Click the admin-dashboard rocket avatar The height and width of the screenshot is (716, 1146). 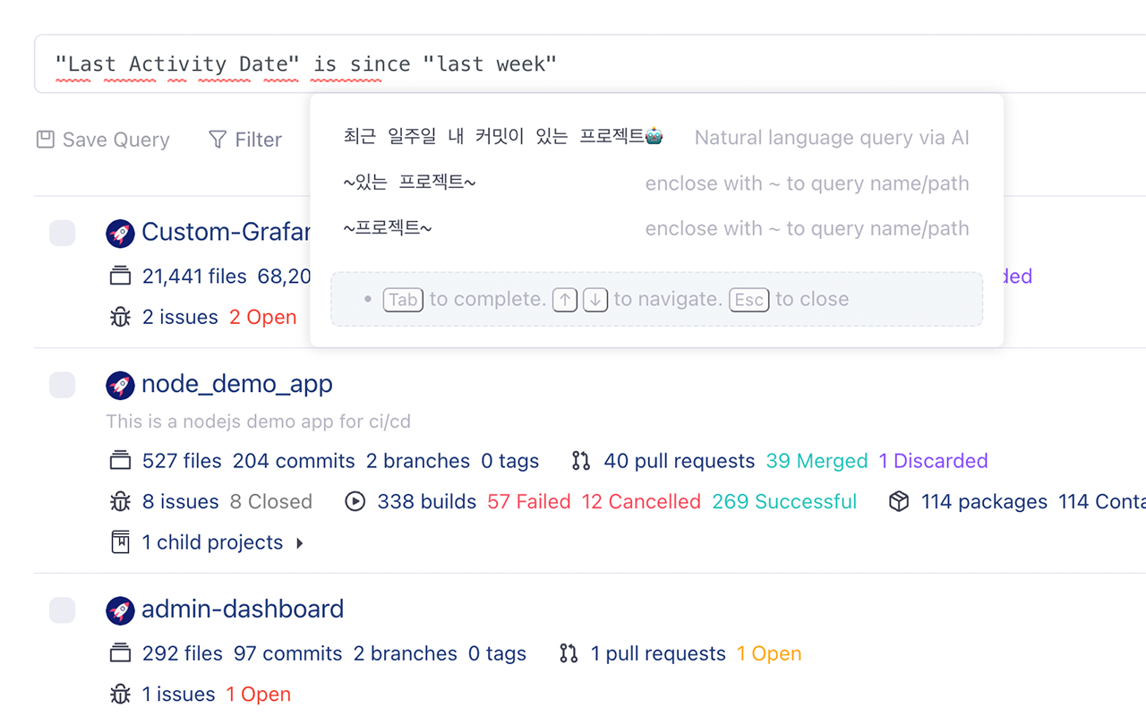(120, 610)
